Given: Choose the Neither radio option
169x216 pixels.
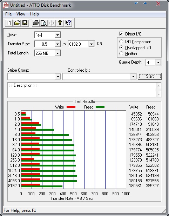Looking at the screenshot, I should point(121,53).
